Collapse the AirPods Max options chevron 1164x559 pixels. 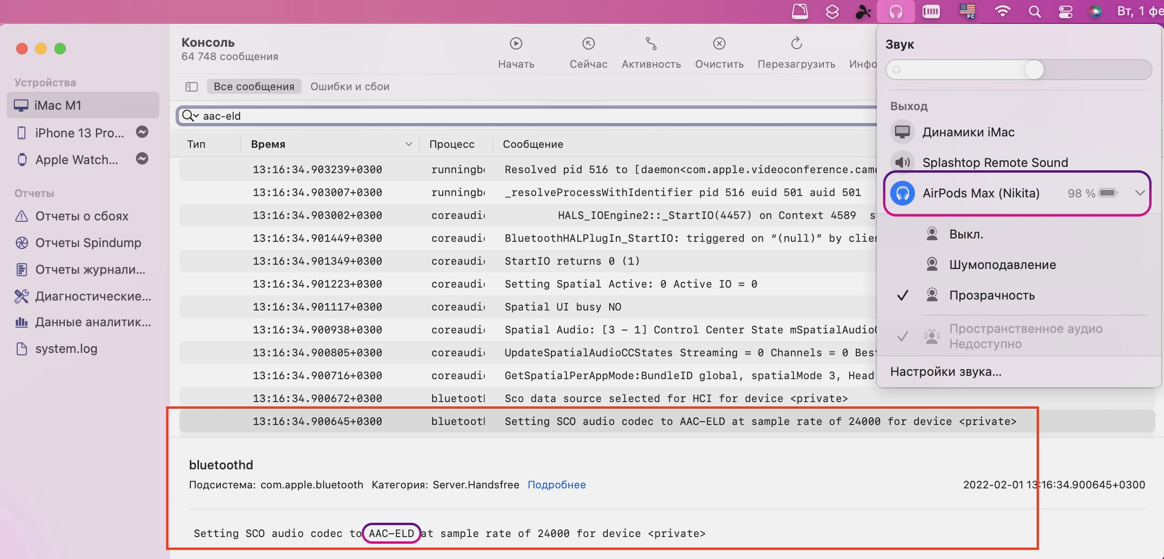pyautogui.click(x=1140, y=193)
